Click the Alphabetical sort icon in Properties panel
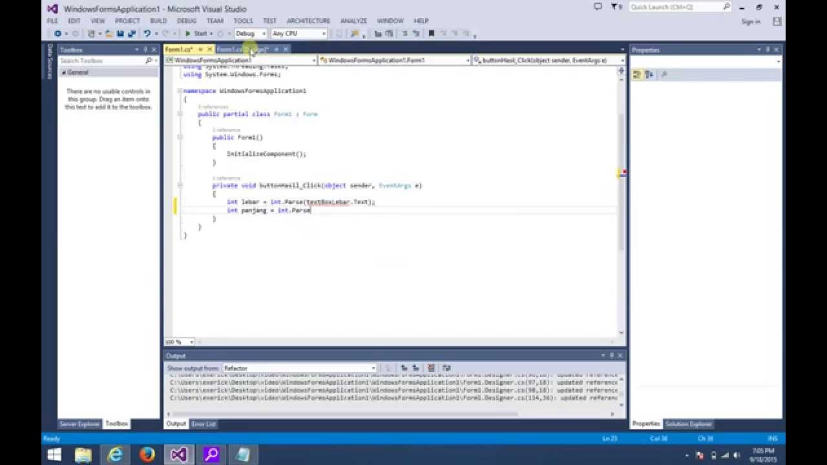The width and height of the screenshot is (827, 465). pyautogui.click(x=649, y=75)
